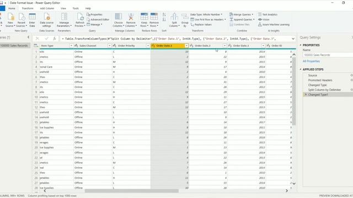Open Azure Machine Learning
This screenshot has width=353, height=198.
point(274,24)
